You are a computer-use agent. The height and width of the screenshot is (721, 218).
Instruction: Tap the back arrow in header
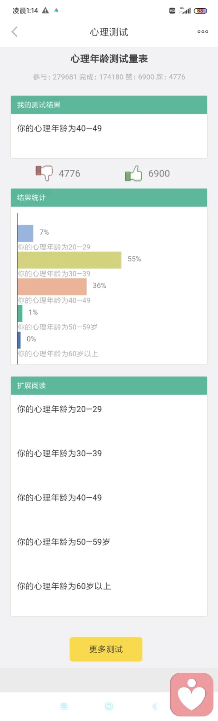(x=15, y=31)
